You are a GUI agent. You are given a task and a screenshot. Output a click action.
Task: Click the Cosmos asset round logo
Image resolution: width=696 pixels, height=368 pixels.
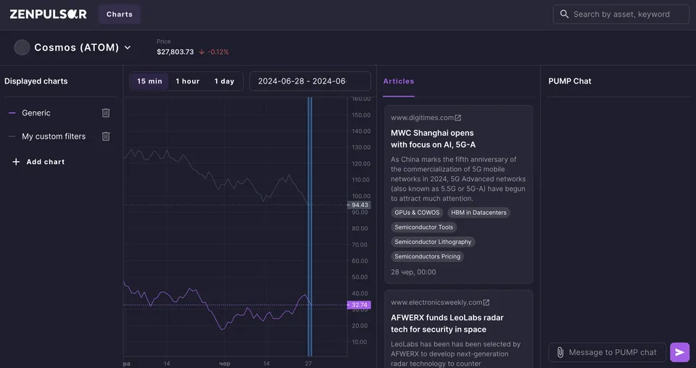click(22, 48)
